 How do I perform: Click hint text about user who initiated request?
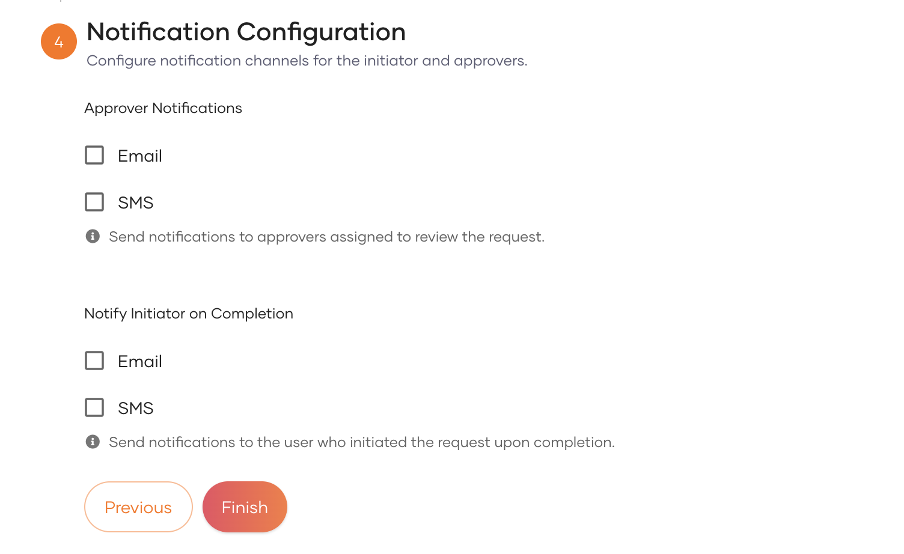361,442
